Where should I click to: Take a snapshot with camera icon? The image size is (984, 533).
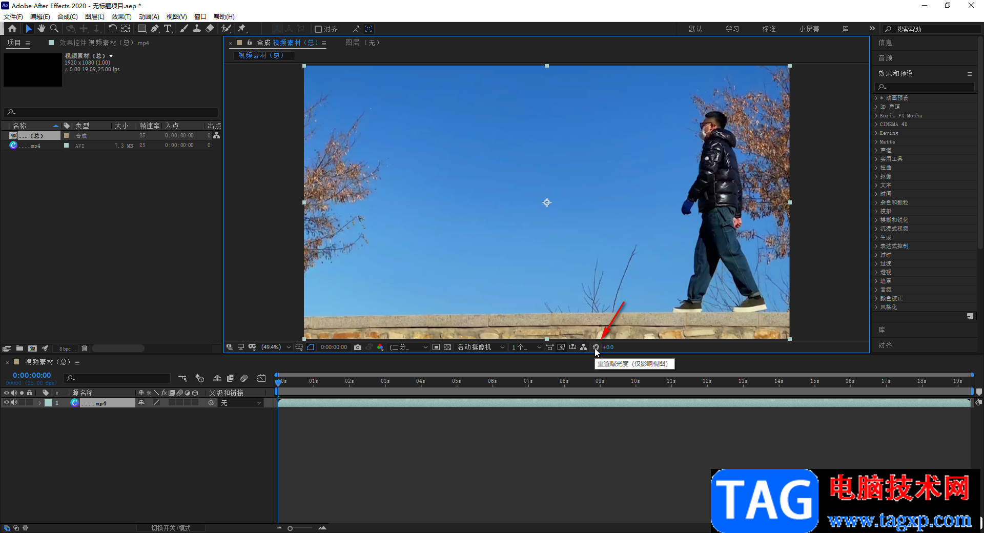click(358, 347)
